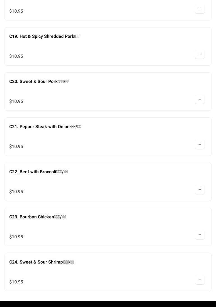Click the $10.95 price under C19
Viewport: 216px width, 307px height.
[x=16, y=56]
